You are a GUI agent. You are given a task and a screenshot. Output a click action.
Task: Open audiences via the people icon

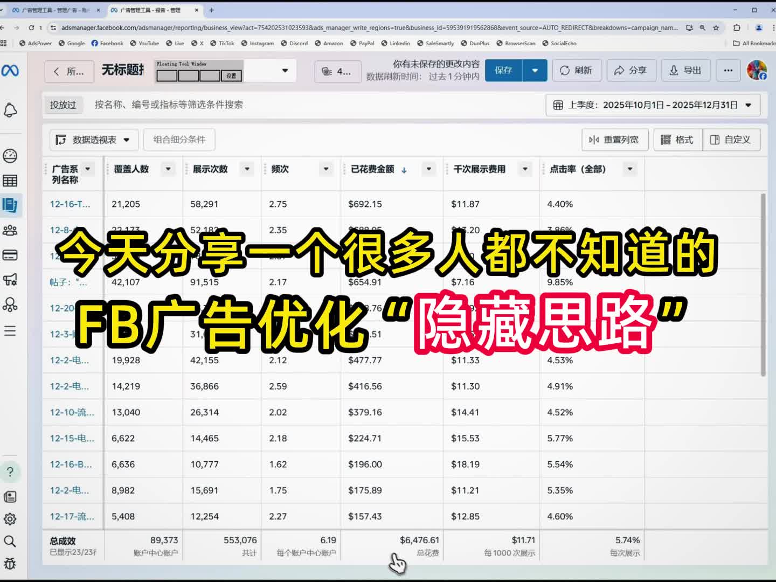11,230
